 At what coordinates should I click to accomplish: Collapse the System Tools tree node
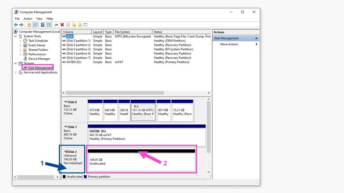16,36
